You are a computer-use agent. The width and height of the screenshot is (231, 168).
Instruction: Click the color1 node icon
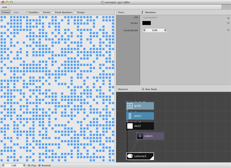pyautogui.click(x=140, y=136)
